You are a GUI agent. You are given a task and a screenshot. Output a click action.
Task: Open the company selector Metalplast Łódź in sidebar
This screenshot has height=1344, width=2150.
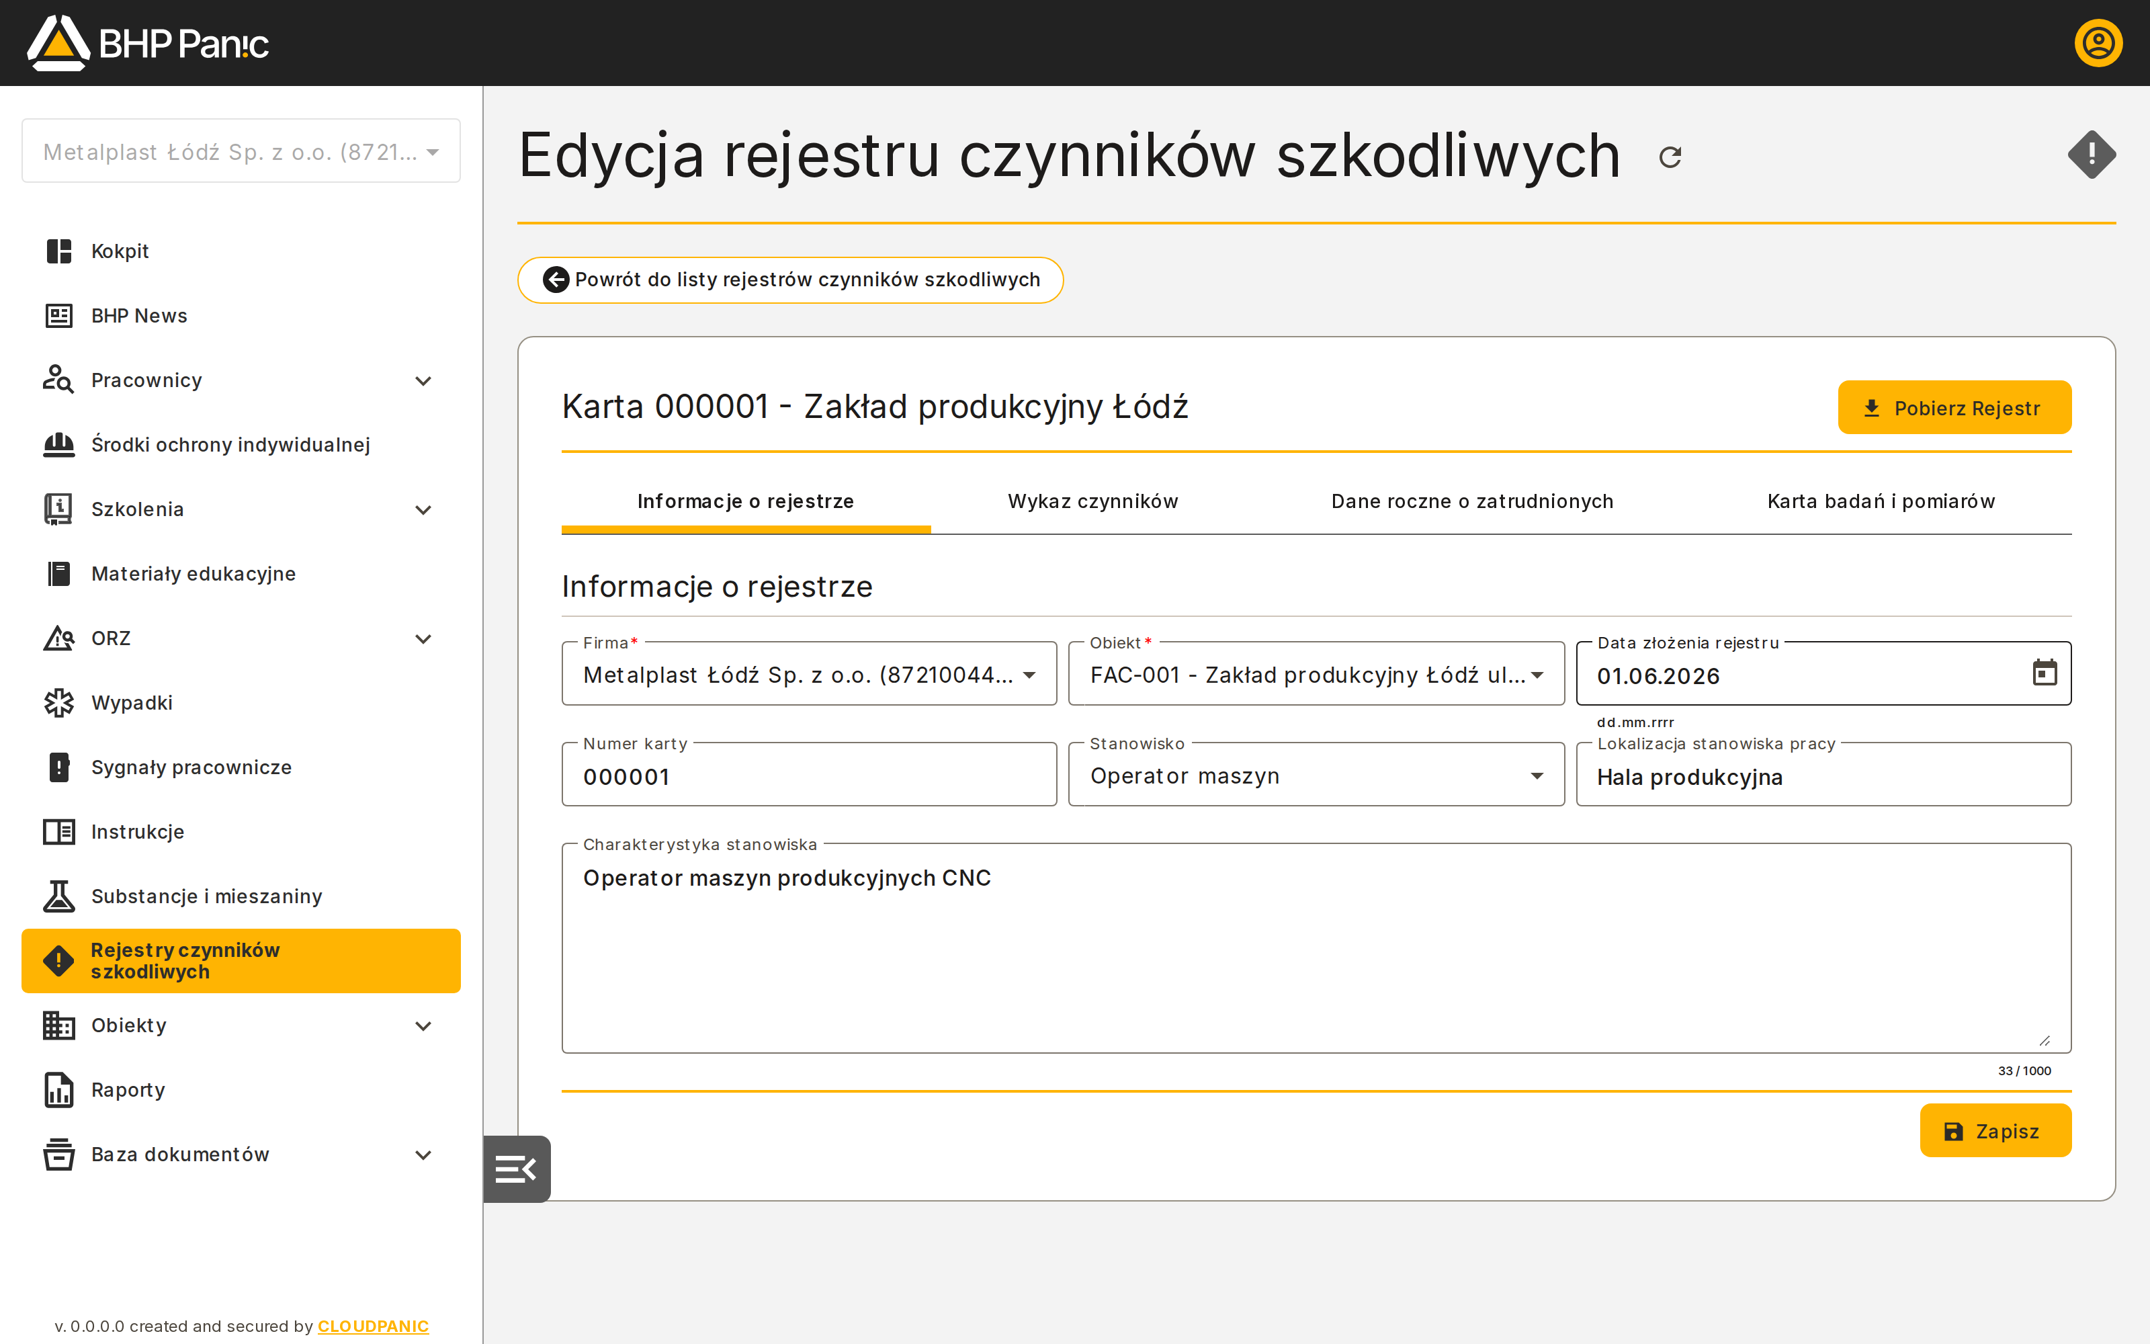tap(241, 151)
